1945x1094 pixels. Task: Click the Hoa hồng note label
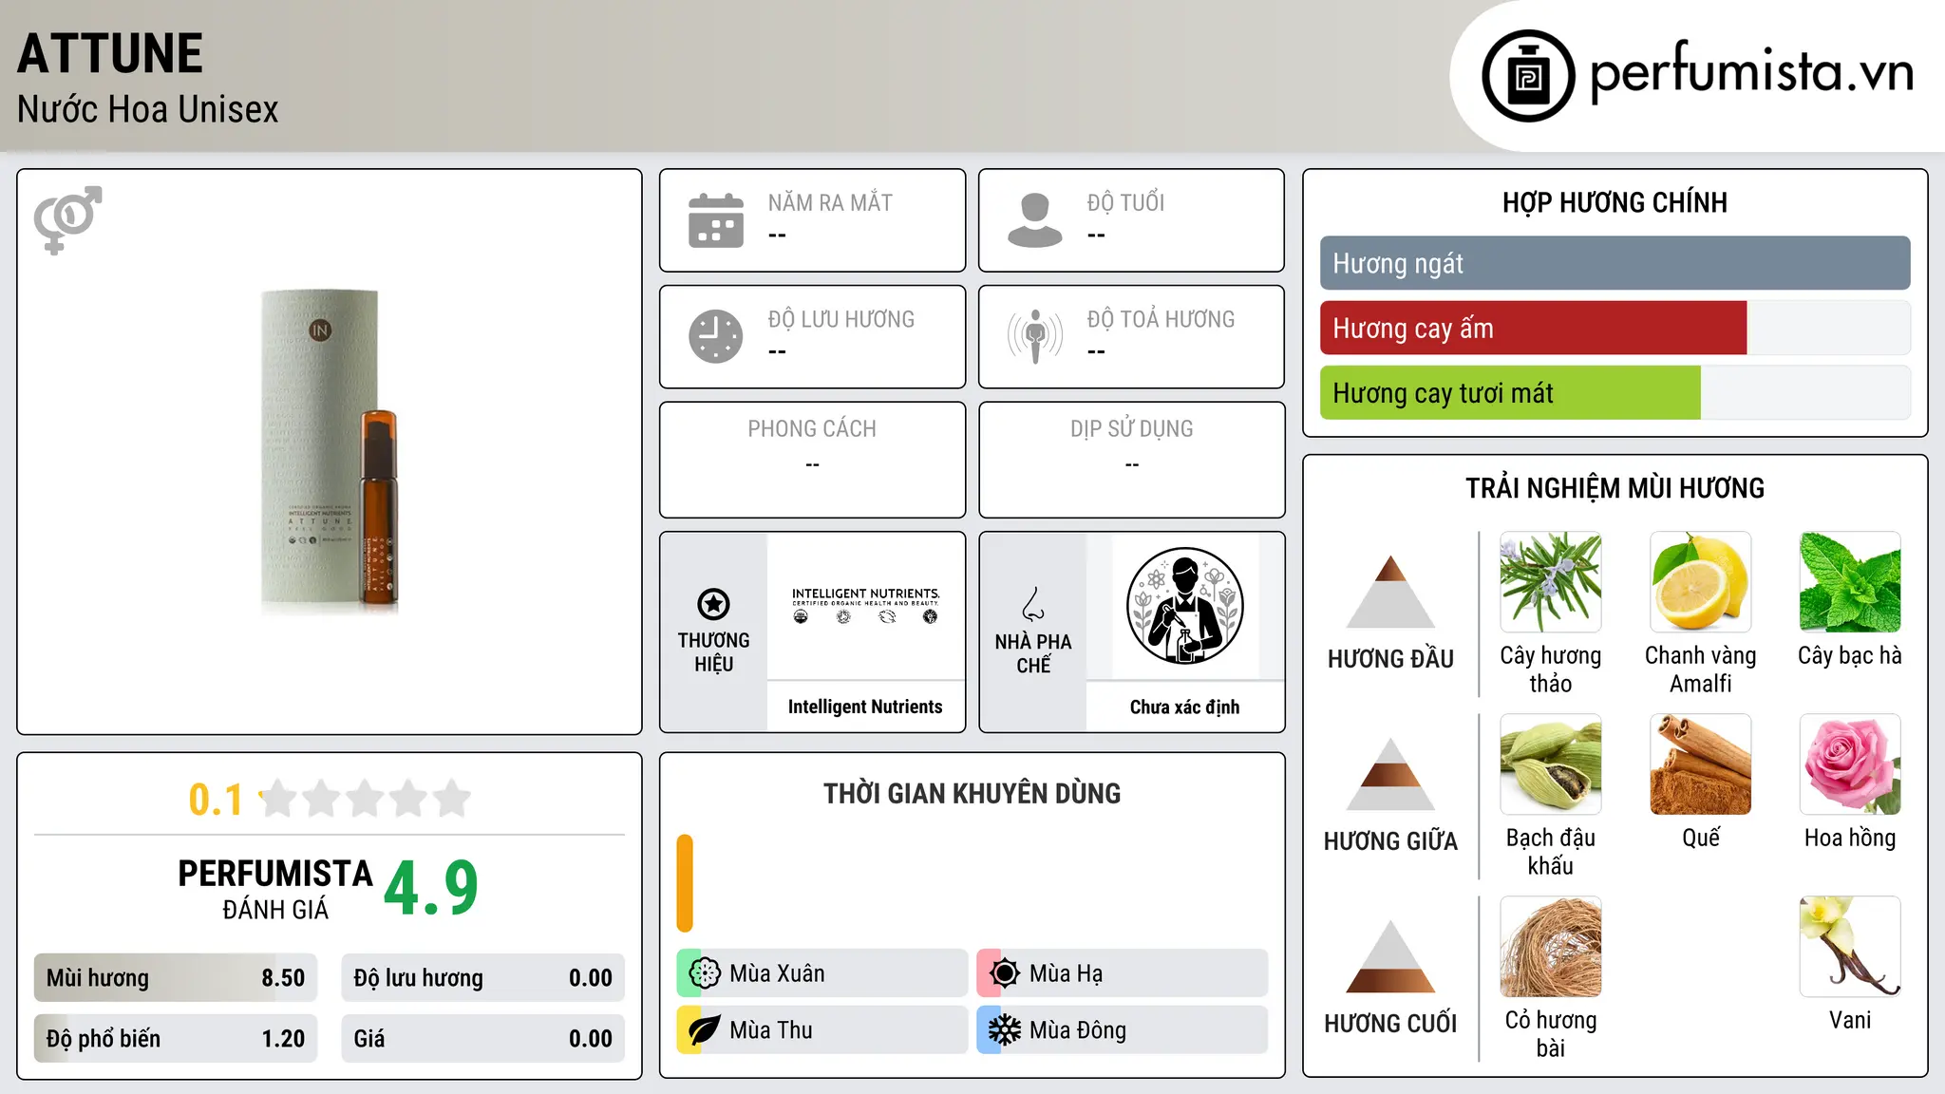point(1850,838)
